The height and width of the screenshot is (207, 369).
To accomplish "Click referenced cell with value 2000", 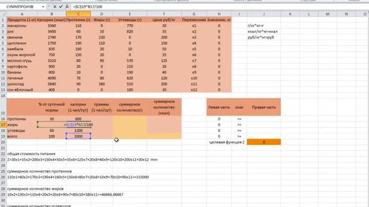I will pos(78,136).
